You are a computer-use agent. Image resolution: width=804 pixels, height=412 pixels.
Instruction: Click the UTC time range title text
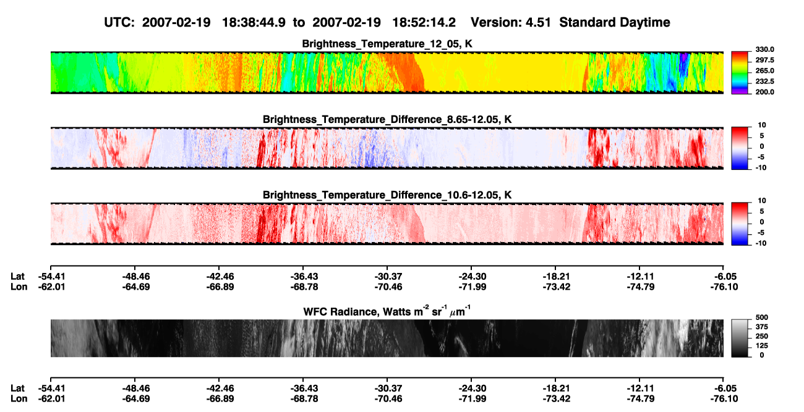point(281,23)
